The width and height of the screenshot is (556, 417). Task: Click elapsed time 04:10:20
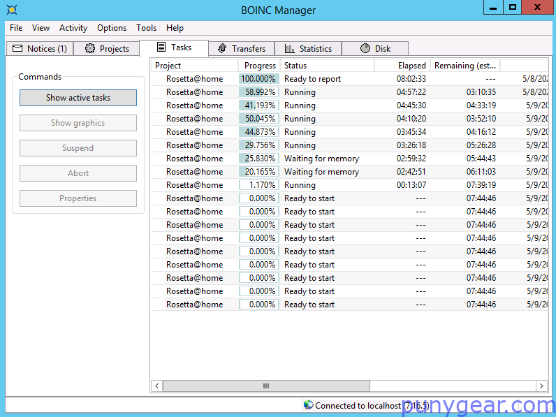(411, 119)
